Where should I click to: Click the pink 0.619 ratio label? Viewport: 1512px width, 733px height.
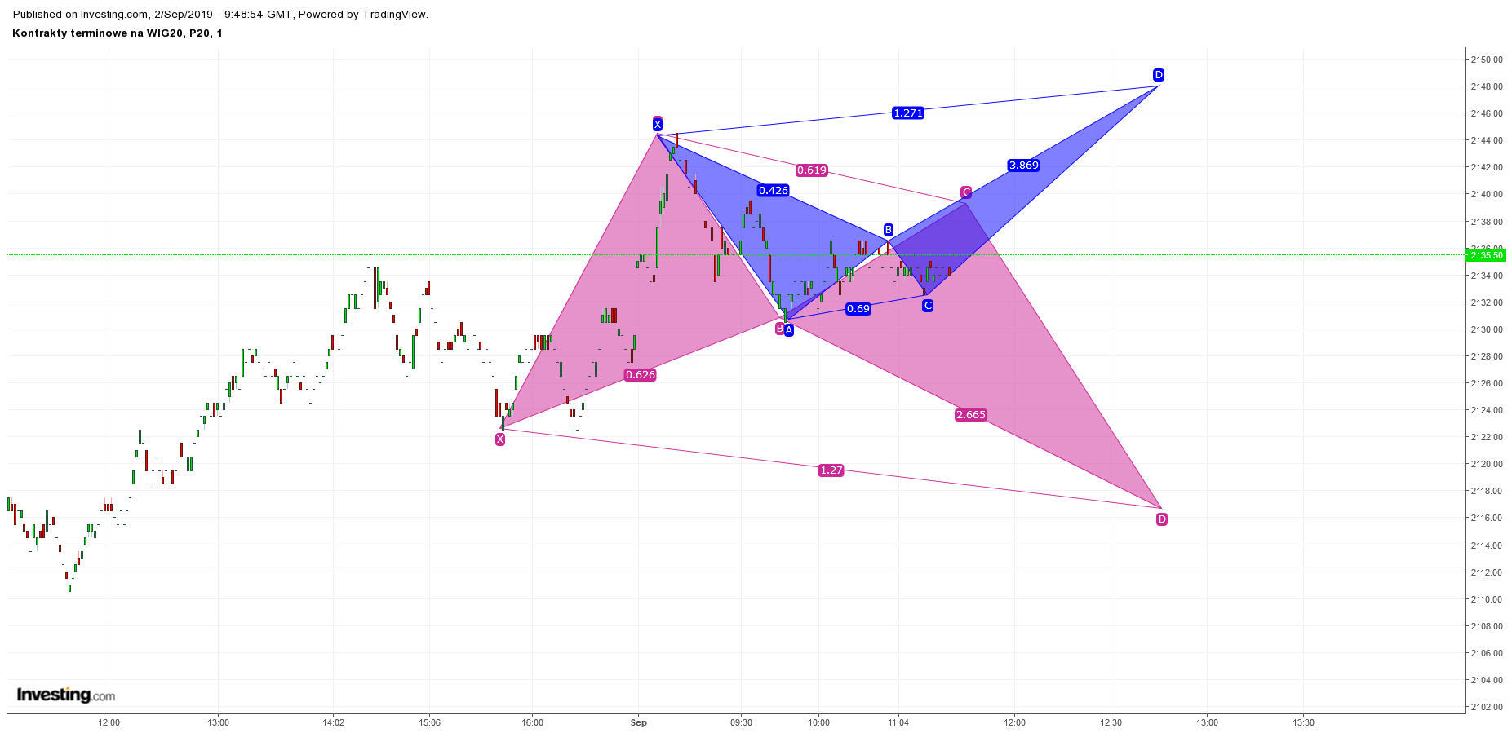coord(812,170)
